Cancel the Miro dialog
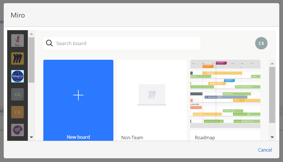 click(x=265, y=150)
